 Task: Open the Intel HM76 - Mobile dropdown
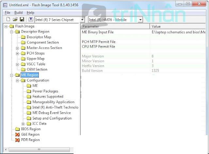click(140, 20)
